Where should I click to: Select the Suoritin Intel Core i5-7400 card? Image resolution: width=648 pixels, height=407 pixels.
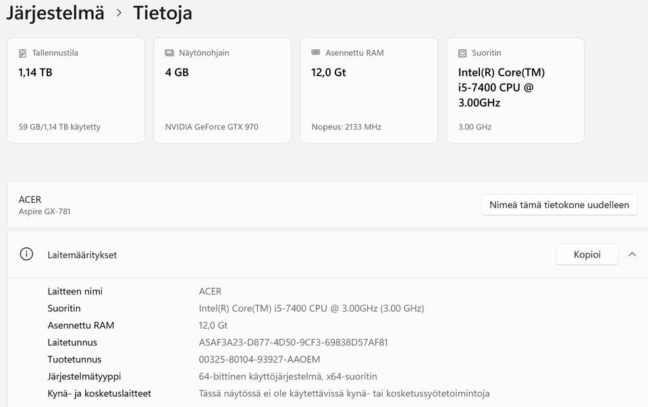point(515,91)
